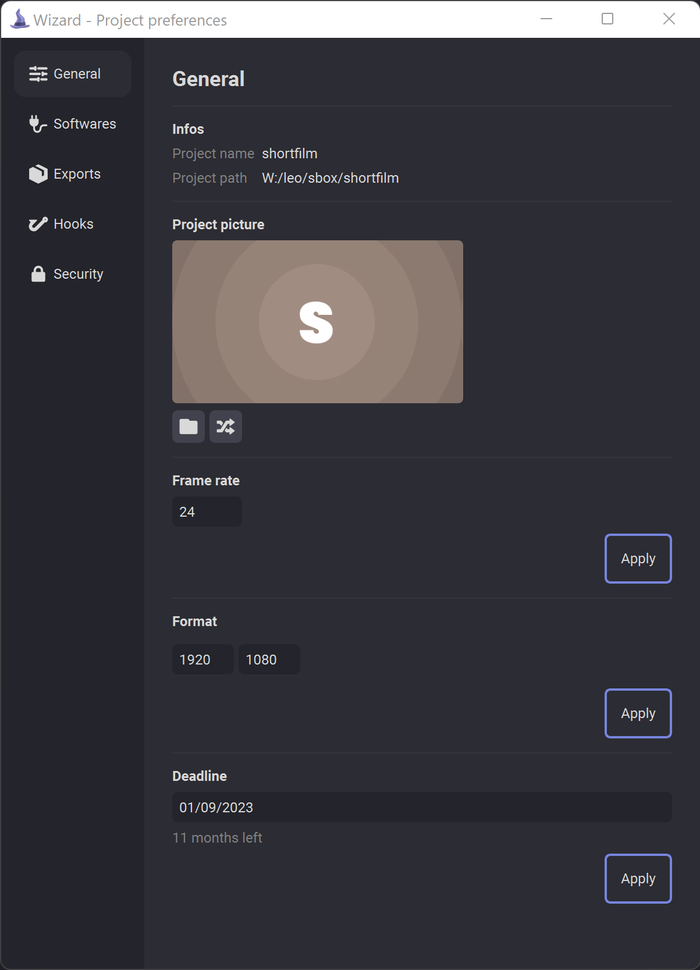This screenshot has width=700, height=970.
Task: Open the Security section
Action: pos(73,274)
